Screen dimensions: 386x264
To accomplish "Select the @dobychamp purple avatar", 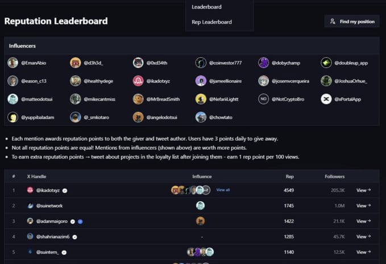I will [263, 62].
